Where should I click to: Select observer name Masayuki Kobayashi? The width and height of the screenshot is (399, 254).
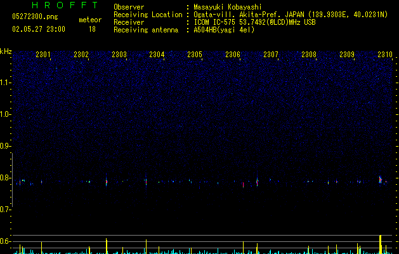point(228,7)
